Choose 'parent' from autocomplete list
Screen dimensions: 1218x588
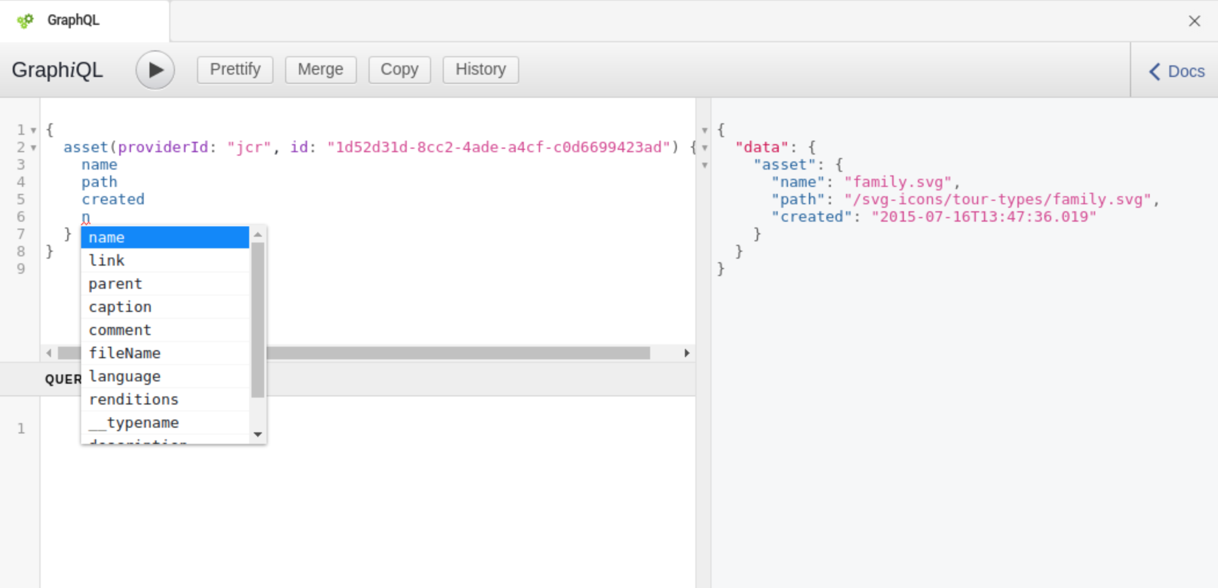point(165,284)
